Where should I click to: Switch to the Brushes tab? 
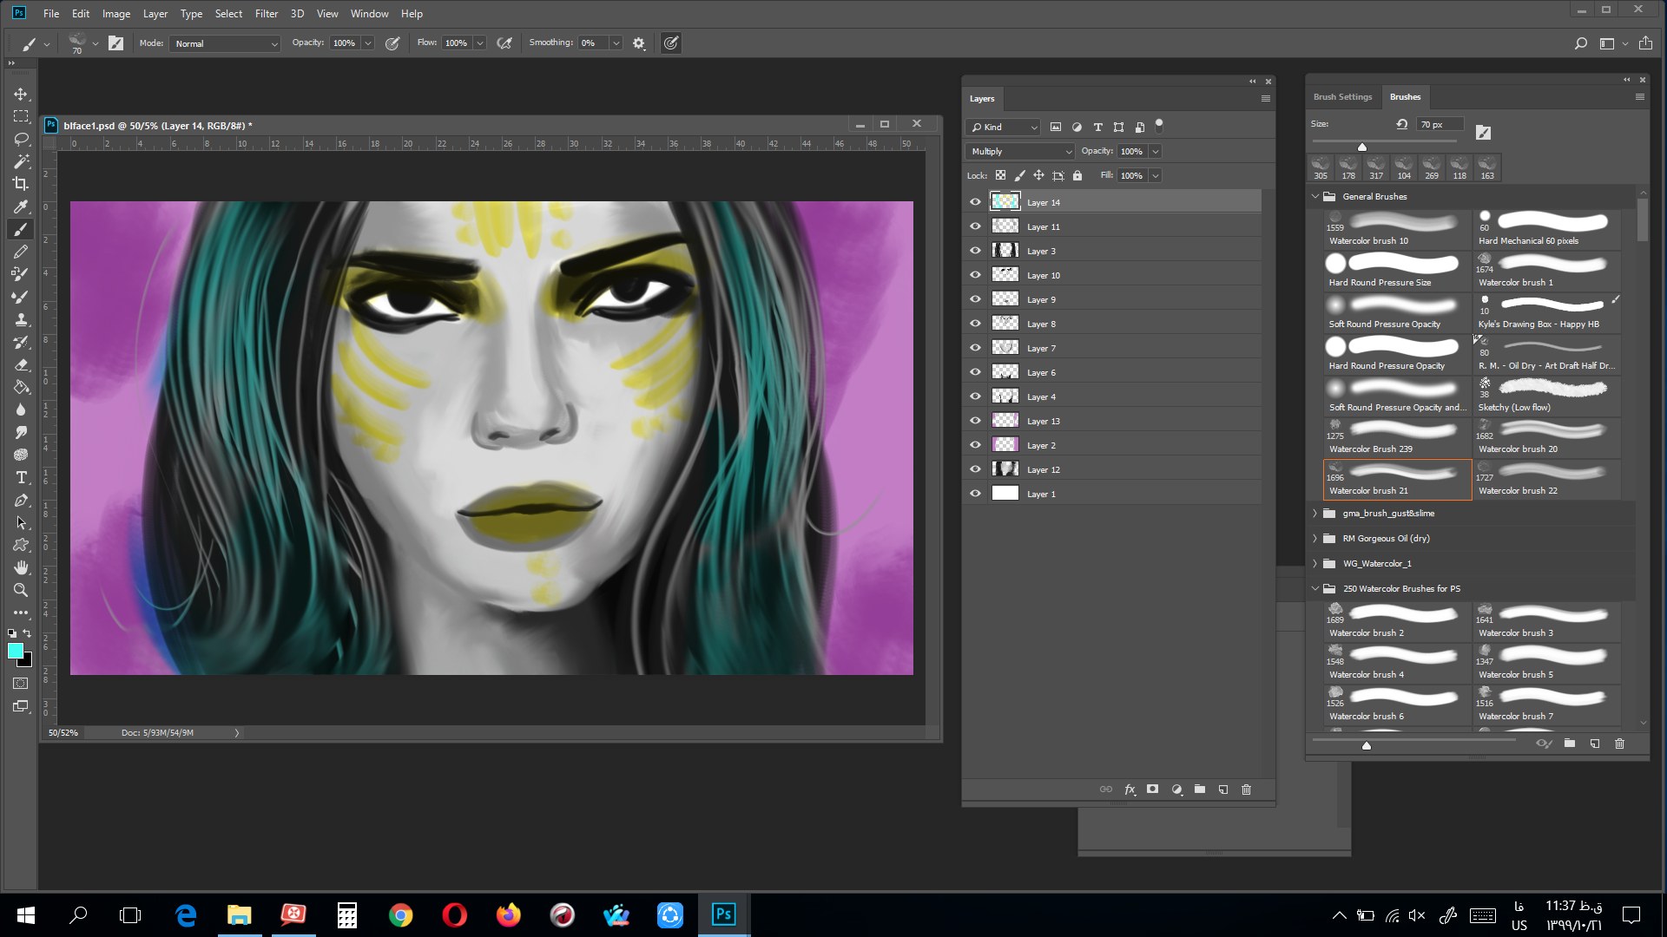pyautogui.click(x=1405, y=96)
